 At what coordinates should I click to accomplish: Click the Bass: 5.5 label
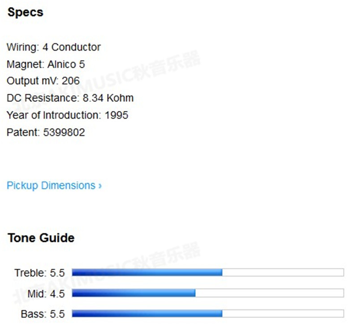43,314
